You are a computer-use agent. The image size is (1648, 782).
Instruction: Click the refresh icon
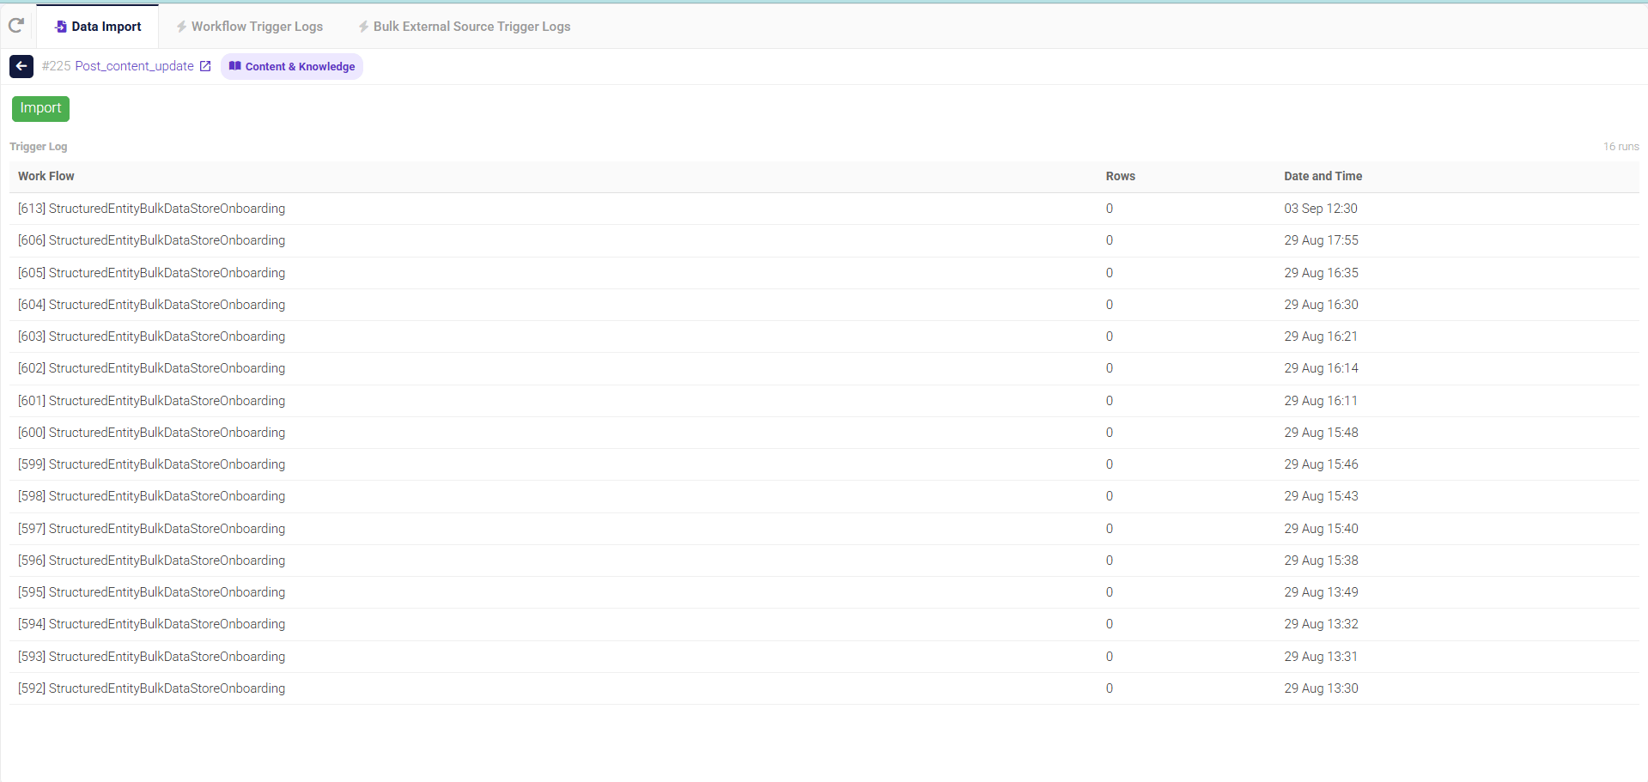pos(15,26)
